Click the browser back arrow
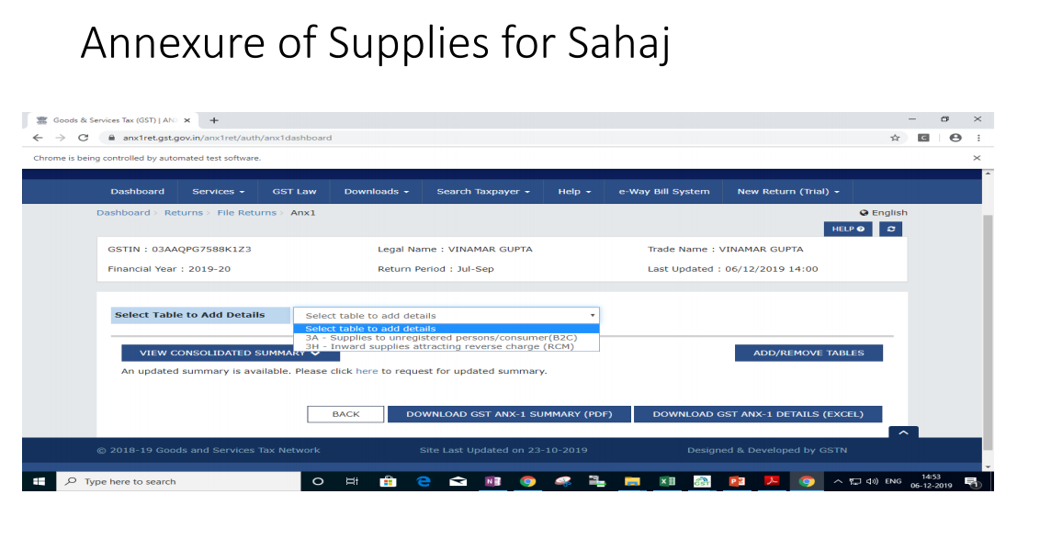1040x539 pixels. pyautogui.click(x=38, y=138)
